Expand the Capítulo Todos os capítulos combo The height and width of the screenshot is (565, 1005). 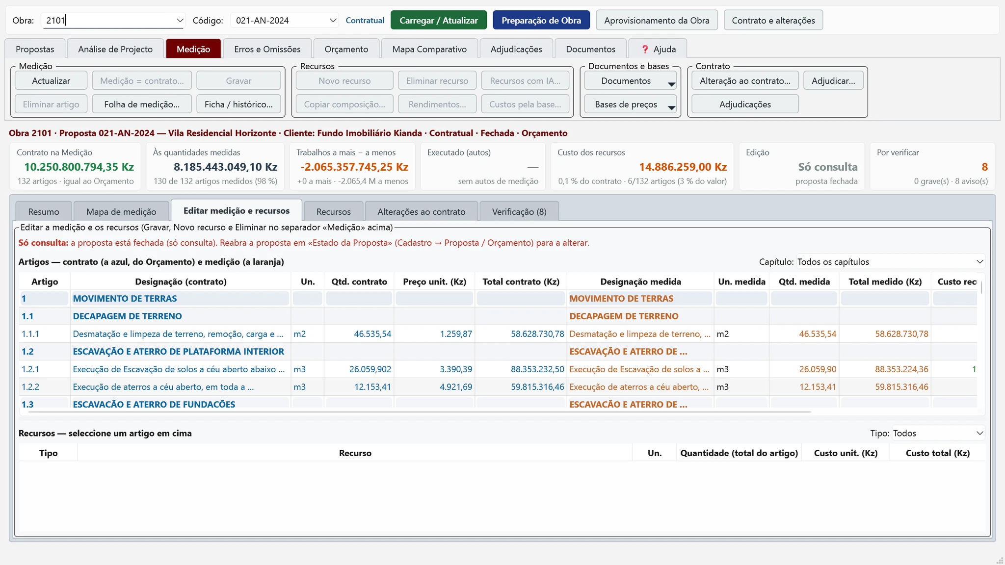[x=979, y=262]
